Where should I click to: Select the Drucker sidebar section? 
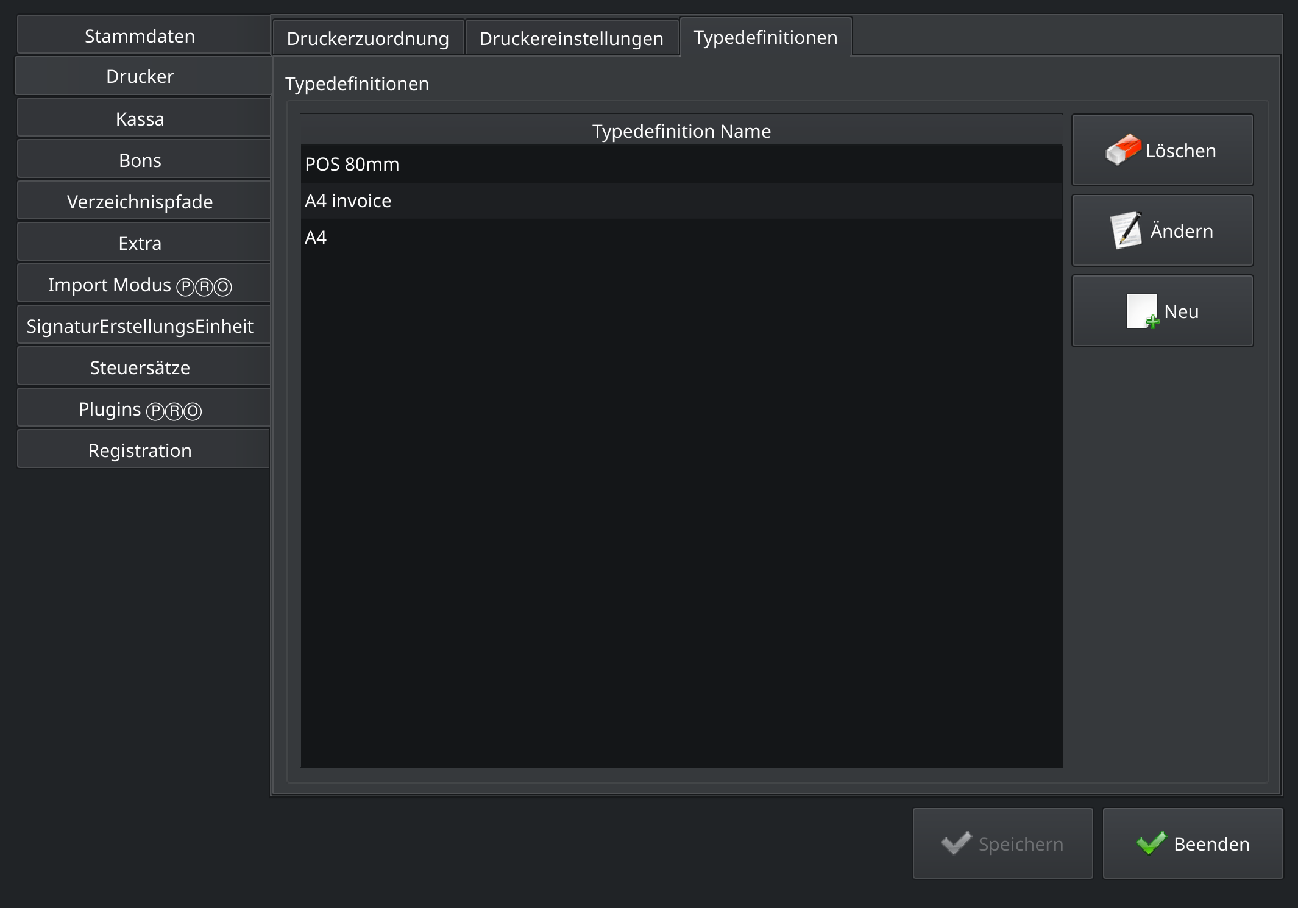[x=143, y=76]
